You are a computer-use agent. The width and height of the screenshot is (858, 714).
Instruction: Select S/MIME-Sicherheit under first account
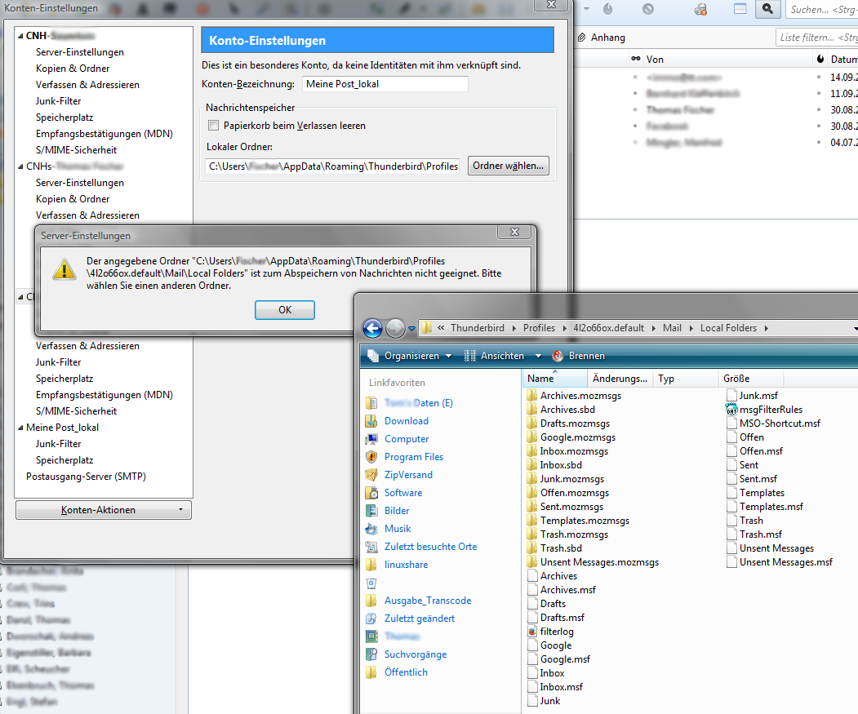click(76, 150)
